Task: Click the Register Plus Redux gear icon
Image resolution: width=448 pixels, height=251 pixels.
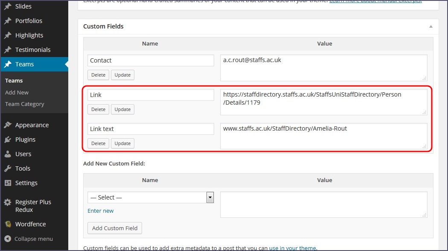Action: point(8,203)
